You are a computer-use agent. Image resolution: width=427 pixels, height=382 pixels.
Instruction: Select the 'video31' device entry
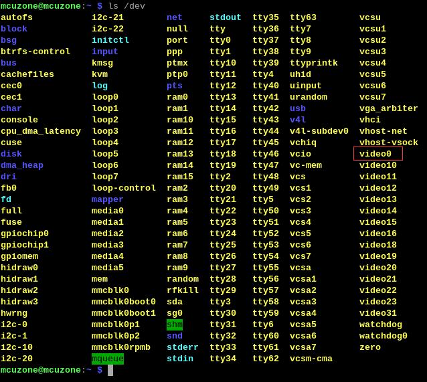pos(378,313)
